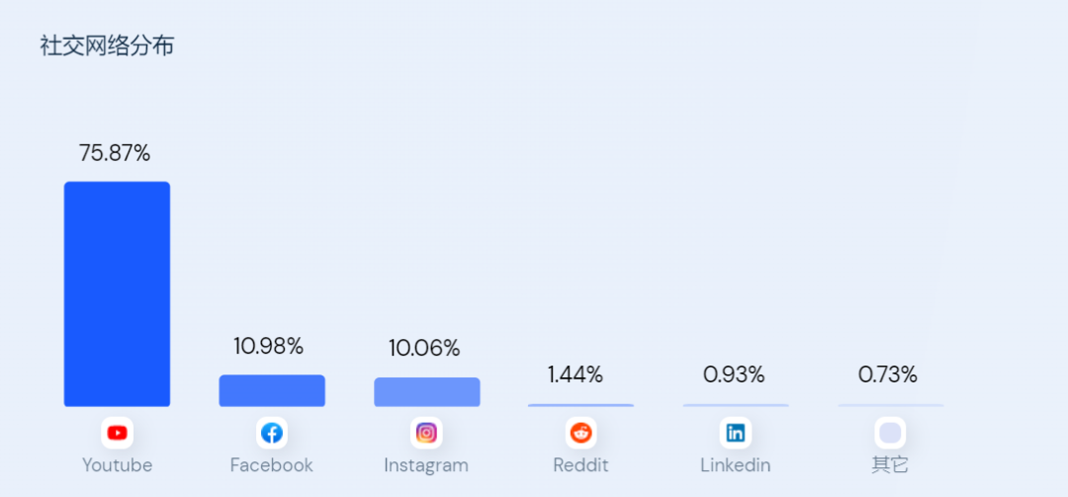Click the YouTube icon
The width and height of the screenshot is (1068, 497).
(x=117, y=433)
